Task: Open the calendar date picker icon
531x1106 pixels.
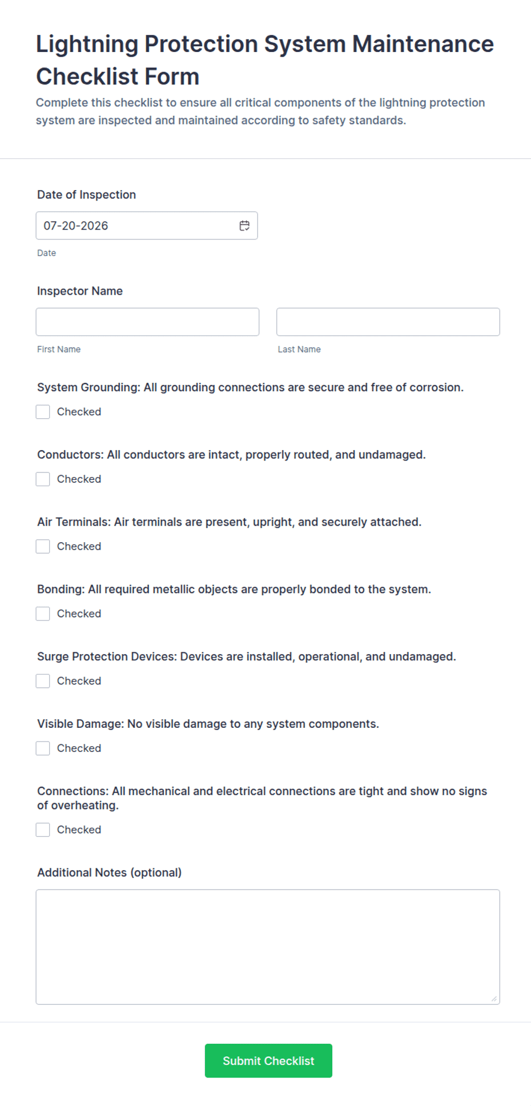Action: tap(244, 226)
